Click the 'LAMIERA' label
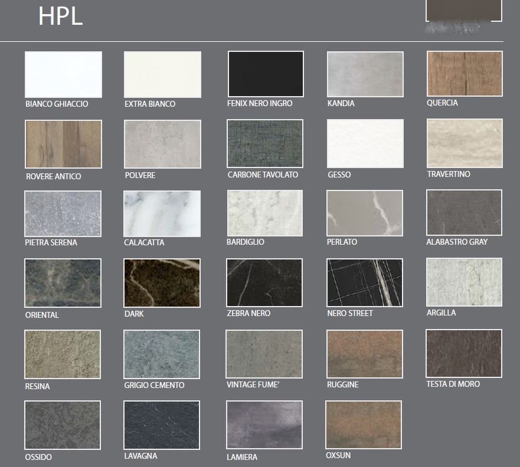Viewport: 520px width, 467px height. click(x=242, y=457)
